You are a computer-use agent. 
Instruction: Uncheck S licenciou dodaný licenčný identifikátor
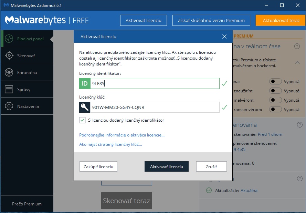[82, 120]
